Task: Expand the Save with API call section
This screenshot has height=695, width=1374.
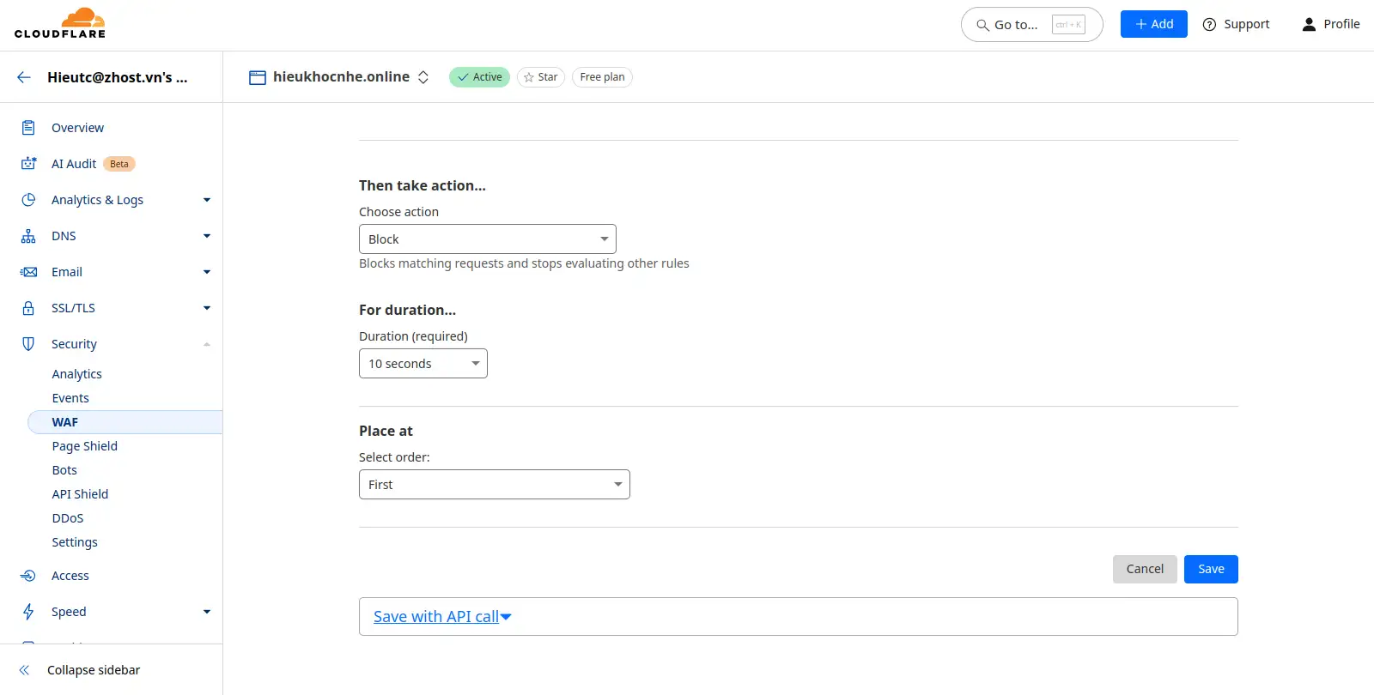Action: coord(441,617)
